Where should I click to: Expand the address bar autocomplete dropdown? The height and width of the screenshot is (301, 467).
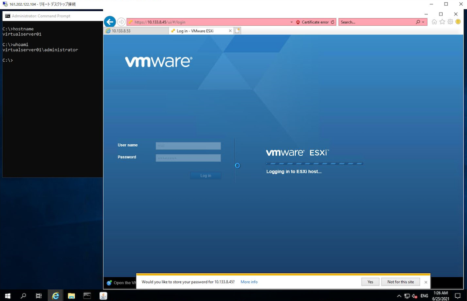[292, 22]
